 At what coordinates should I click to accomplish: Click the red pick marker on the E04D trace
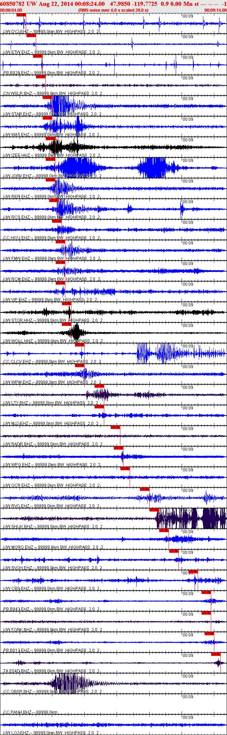216,655
